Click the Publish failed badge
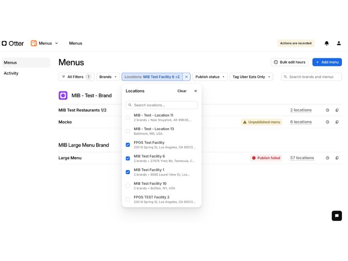 (266, 158)
